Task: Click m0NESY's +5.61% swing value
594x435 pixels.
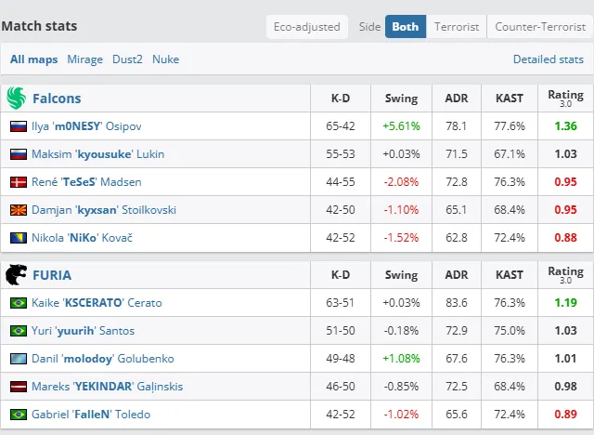Action: point(401,125)
